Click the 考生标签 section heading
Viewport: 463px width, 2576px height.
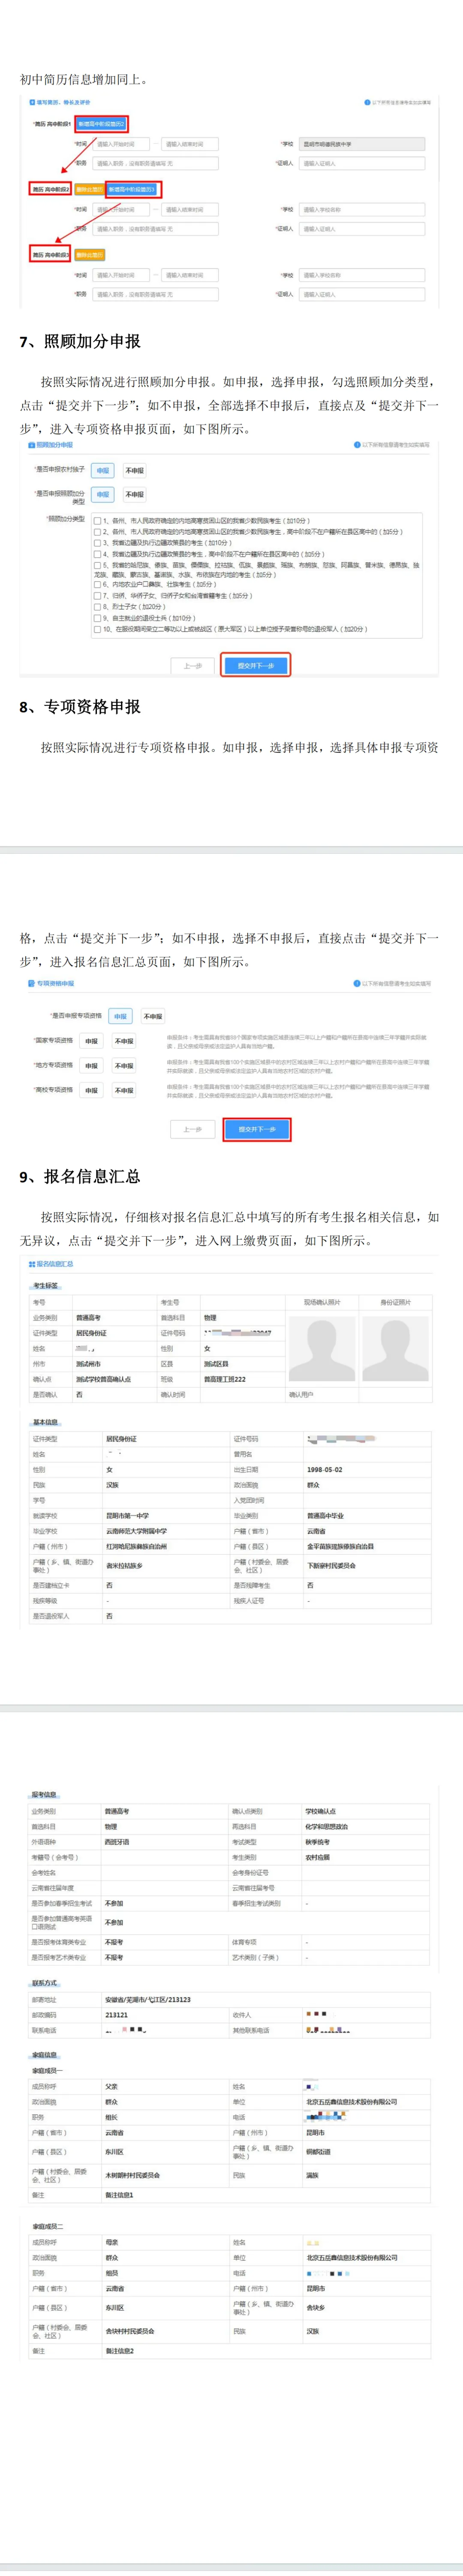pyautogui.click(x=45, y=1285)
